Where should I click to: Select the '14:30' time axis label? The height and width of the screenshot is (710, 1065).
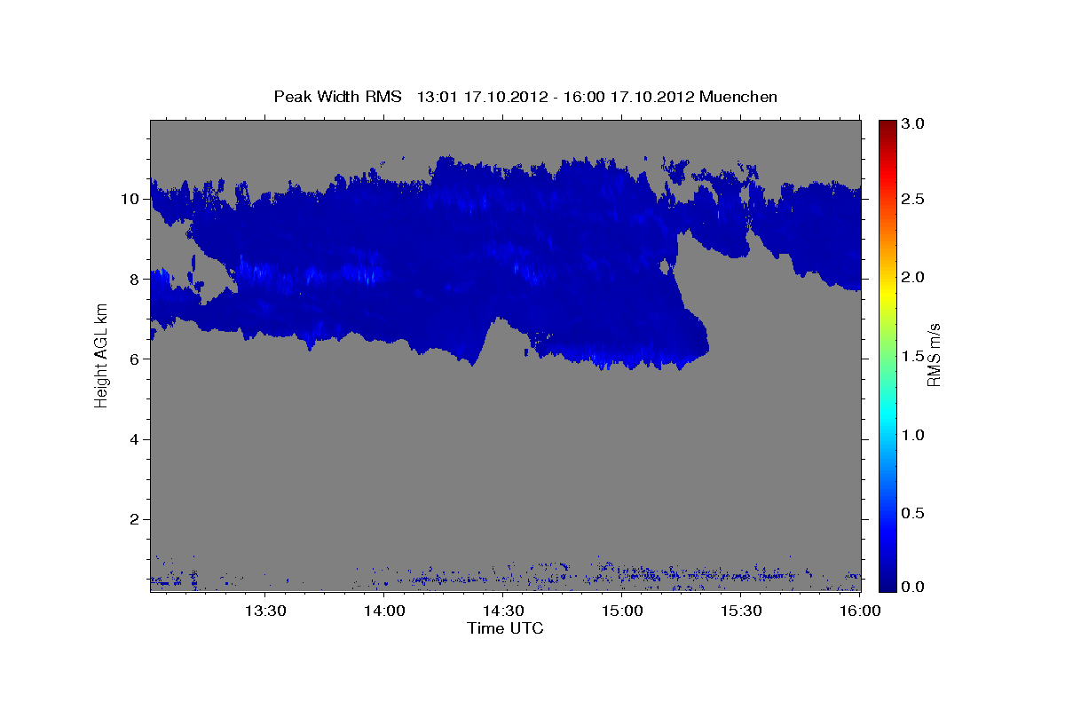pyautogui.click(x=504, y=611)
